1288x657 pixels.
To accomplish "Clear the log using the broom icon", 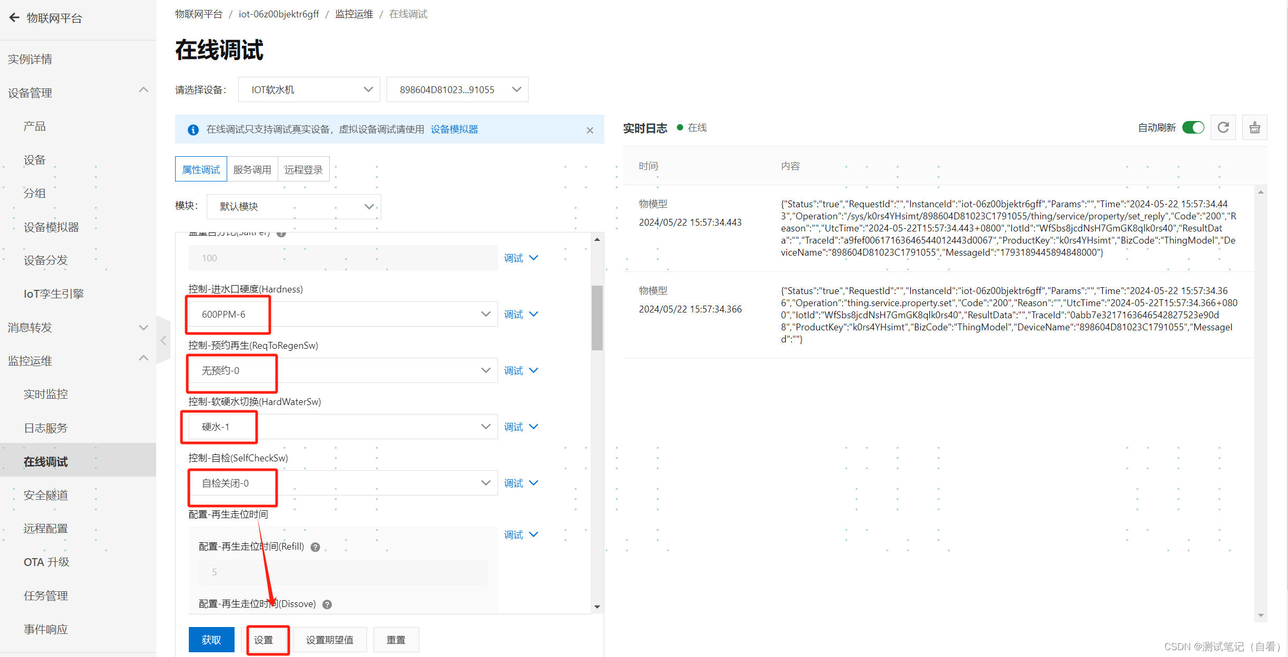I will coord(1255,128).
